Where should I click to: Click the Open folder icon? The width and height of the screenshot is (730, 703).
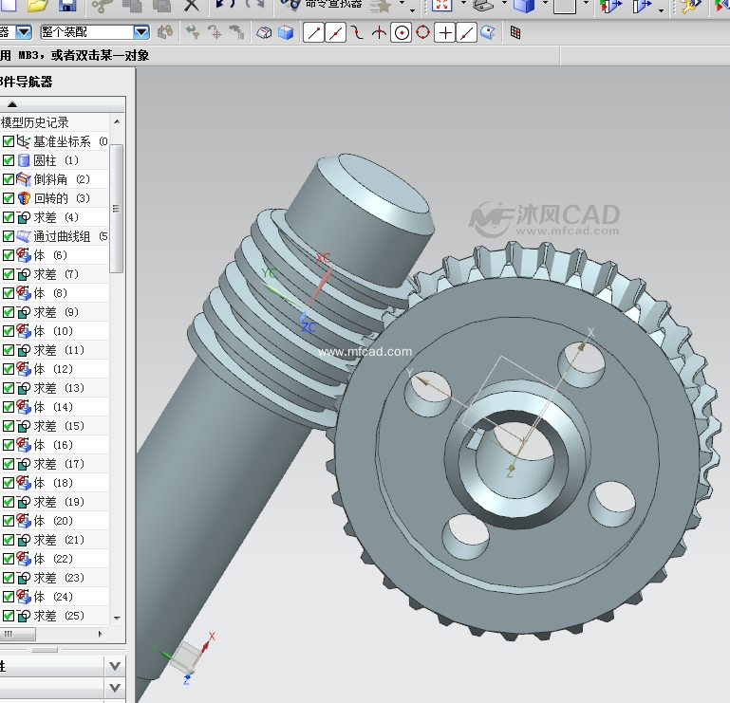(38, 5)
